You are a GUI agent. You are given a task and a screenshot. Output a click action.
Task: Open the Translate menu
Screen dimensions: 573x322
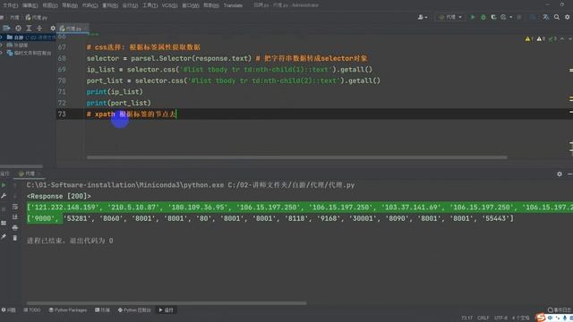coord(233,5)
